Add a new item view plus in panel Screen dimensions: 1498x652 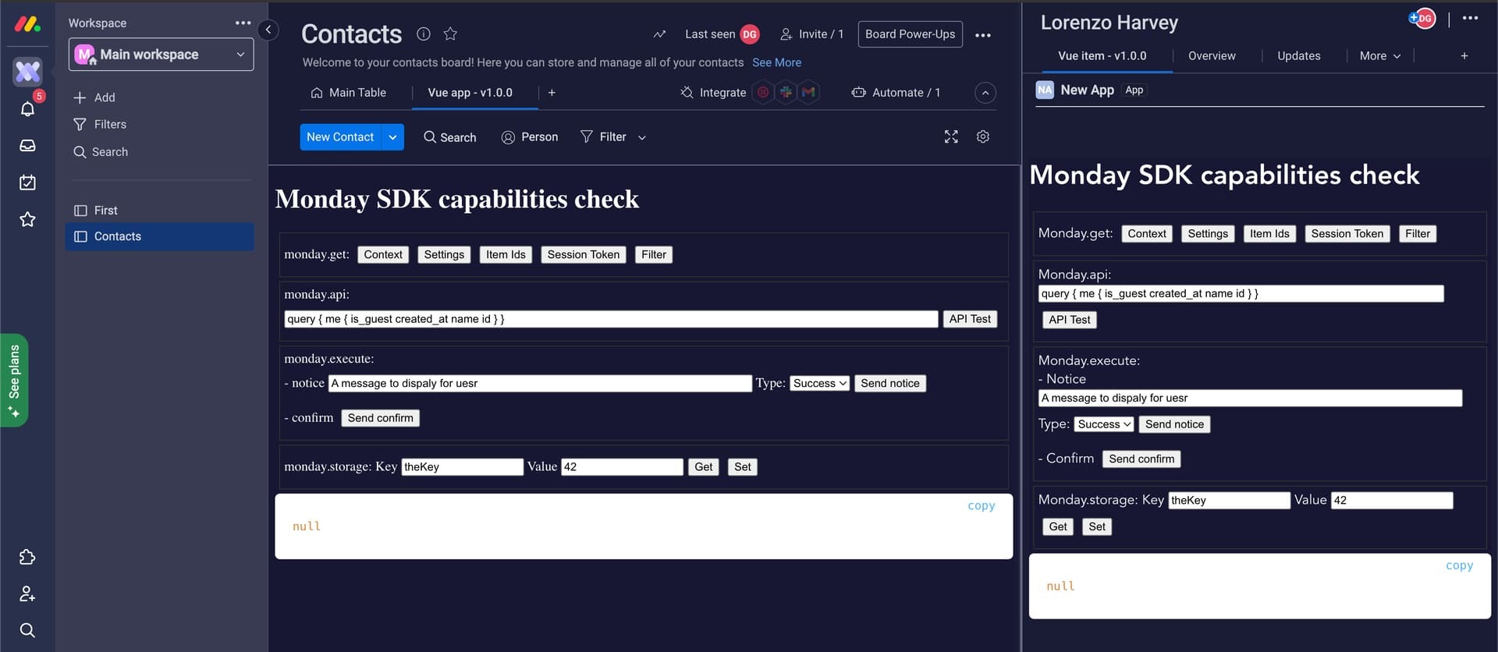click(1464, 55)
